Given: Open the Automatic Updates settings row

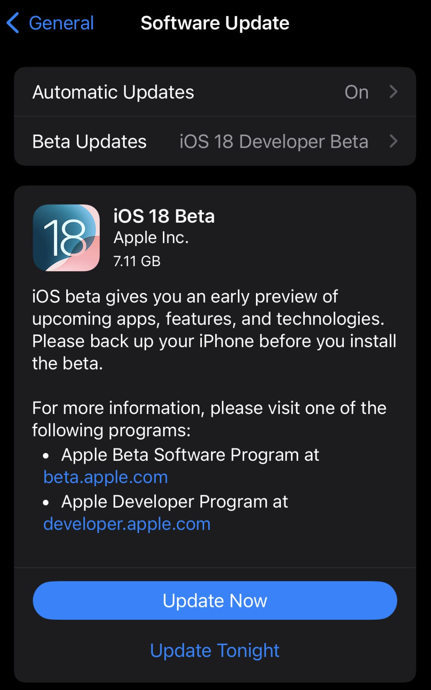Looking at the screenshot, I should [x=156, y=92].
